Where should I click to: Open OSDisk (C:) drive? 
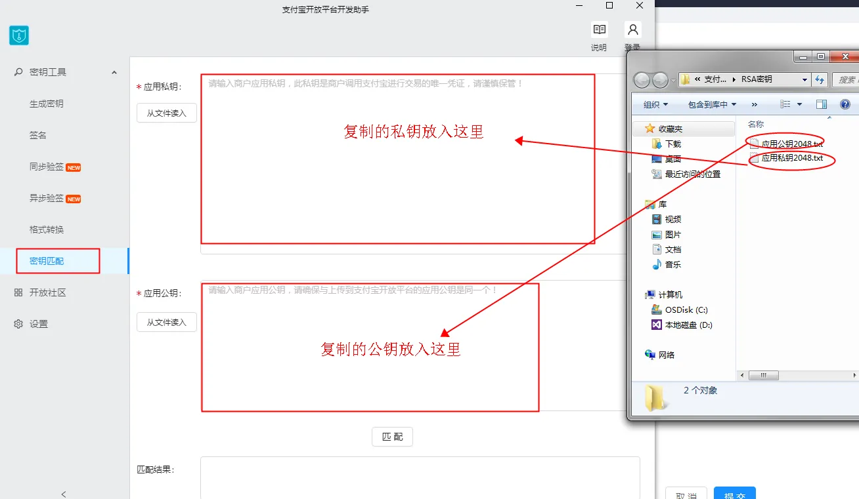point(679,309)
